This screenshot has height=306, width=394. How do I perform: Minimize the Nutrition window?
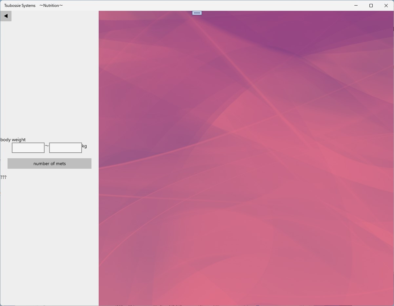[356, 6]
